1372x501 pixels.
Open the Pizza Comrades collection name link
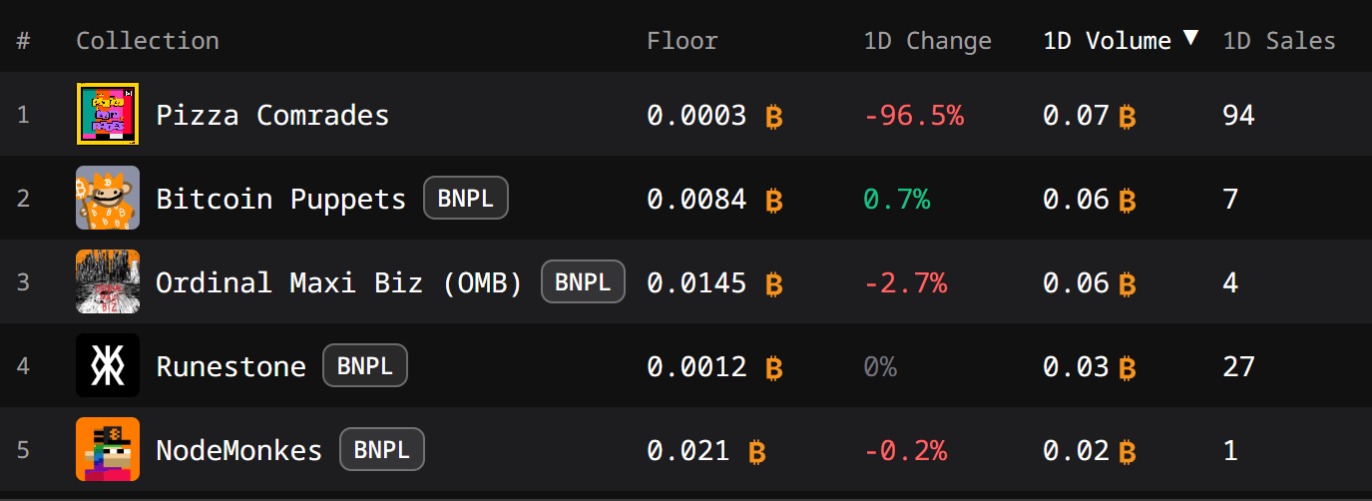[x=272, y=115]
